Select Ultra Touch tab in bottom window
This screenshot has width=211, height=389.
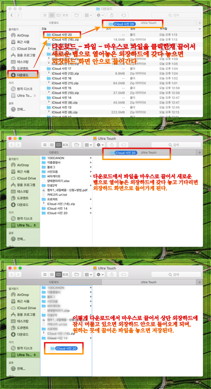[x=149, y=282]
